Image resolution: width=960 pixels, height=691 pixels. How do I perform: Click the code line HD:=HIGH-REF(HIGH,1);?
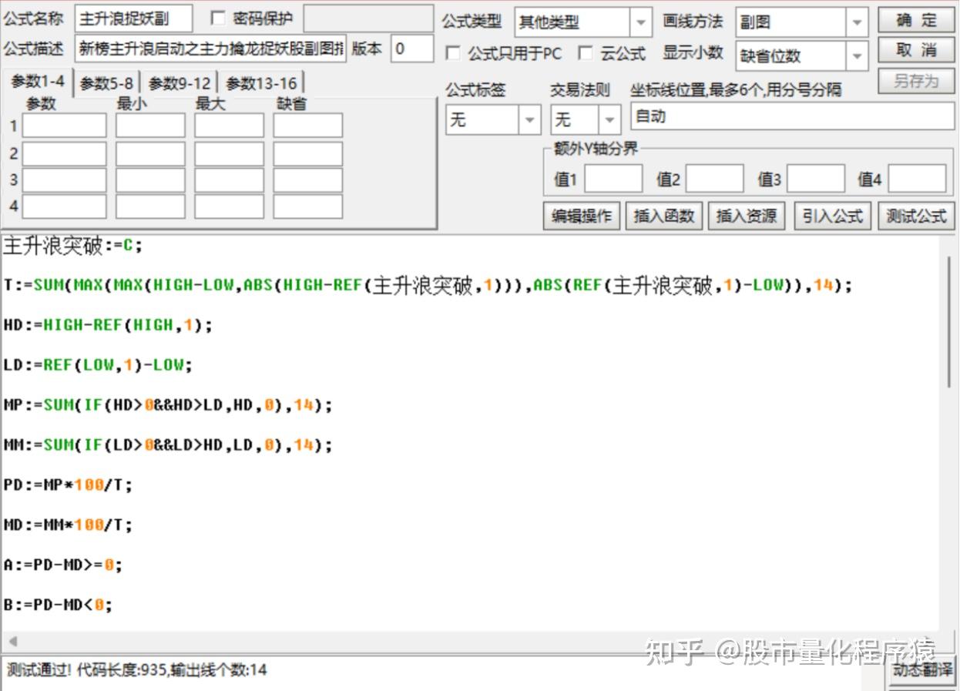click(x=108, y=326)
